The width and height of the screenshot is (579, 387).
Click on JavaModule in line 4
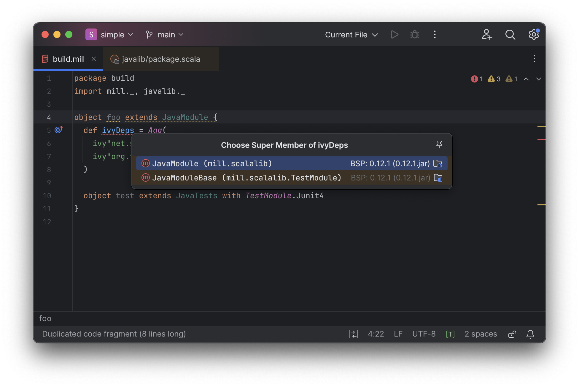[x=185, y=117]
